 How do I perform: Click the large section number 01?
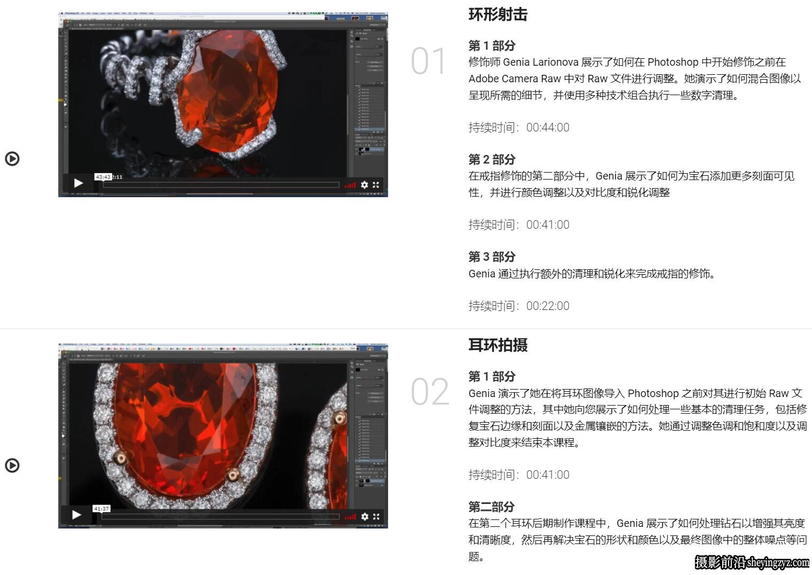428,61
